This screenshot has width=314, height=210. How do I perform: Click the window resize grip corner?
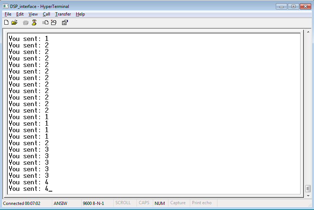click(x=310, y=205)
